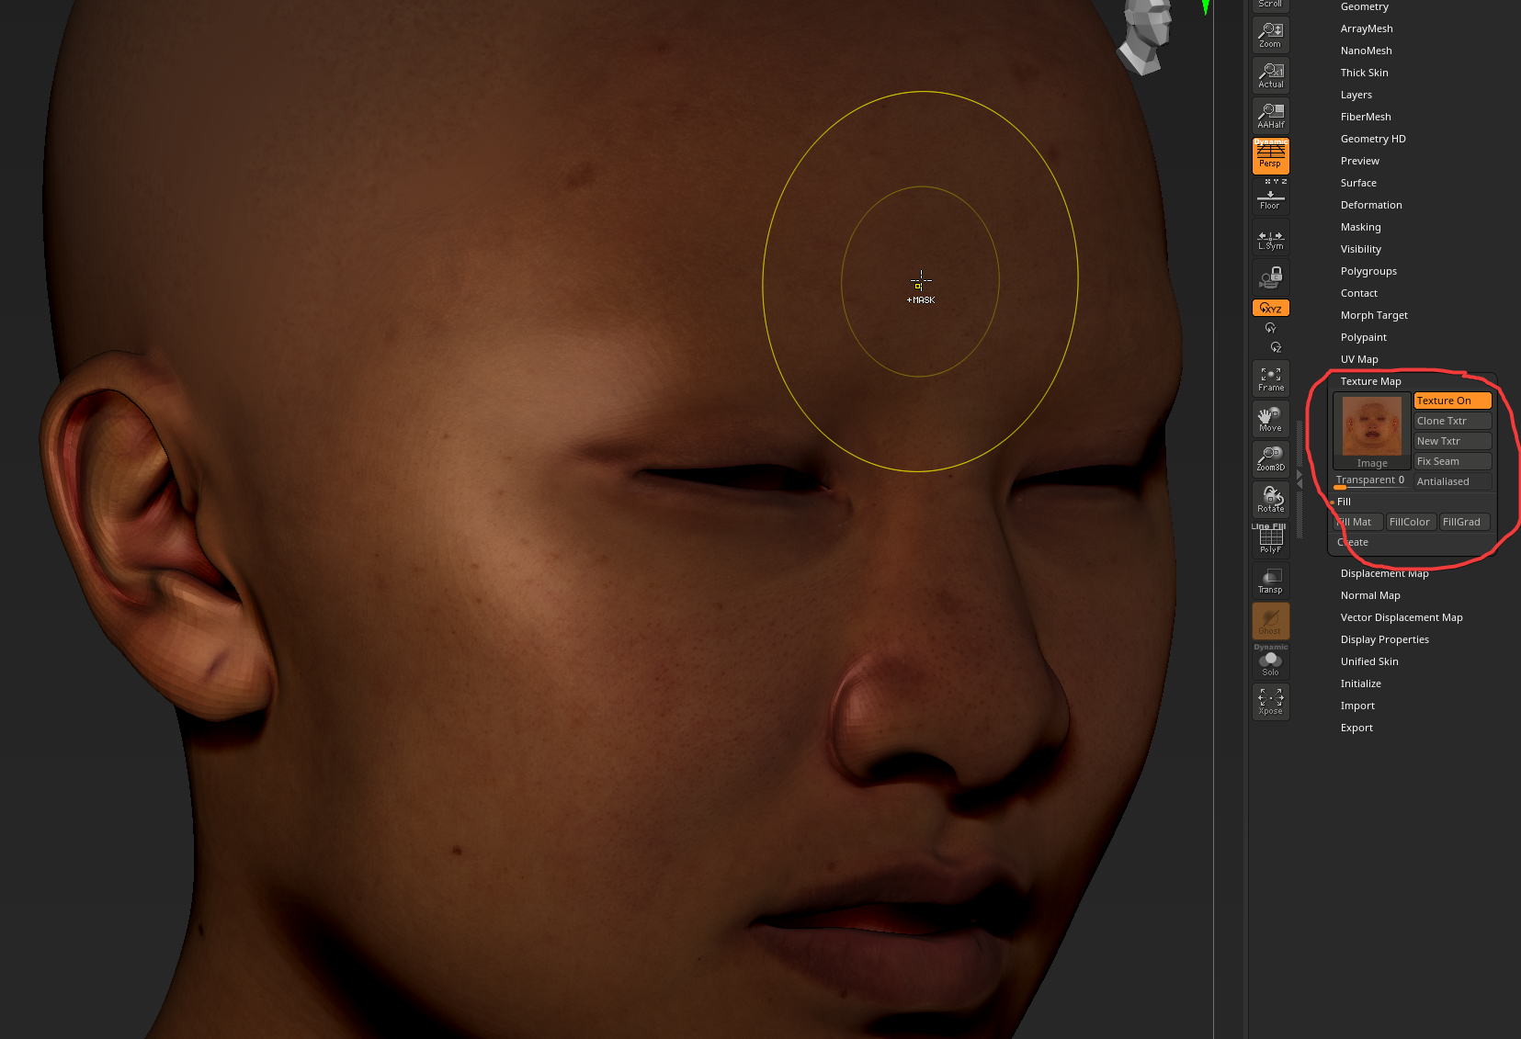Open the Surface submenu
Screen dimensions: 1521x1039
click(x=1358, y=183)
